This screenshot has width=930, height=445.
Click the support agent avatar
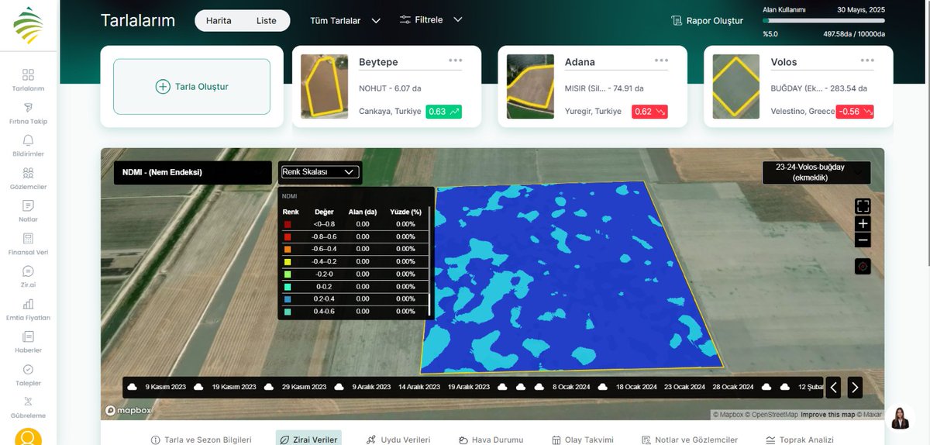tap(900, 417)
